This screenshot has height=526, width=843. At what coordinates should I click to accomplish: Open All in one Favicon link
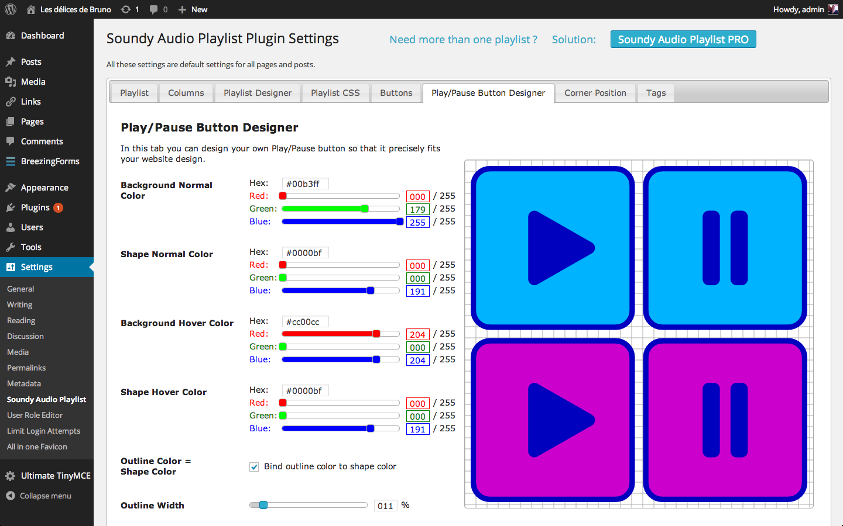click(37, 447)
